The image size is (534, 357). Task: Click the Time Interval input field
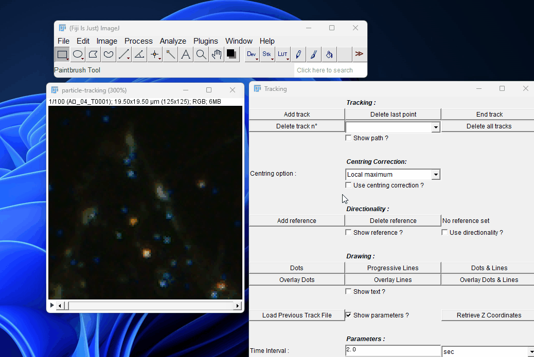coord(393,351)
